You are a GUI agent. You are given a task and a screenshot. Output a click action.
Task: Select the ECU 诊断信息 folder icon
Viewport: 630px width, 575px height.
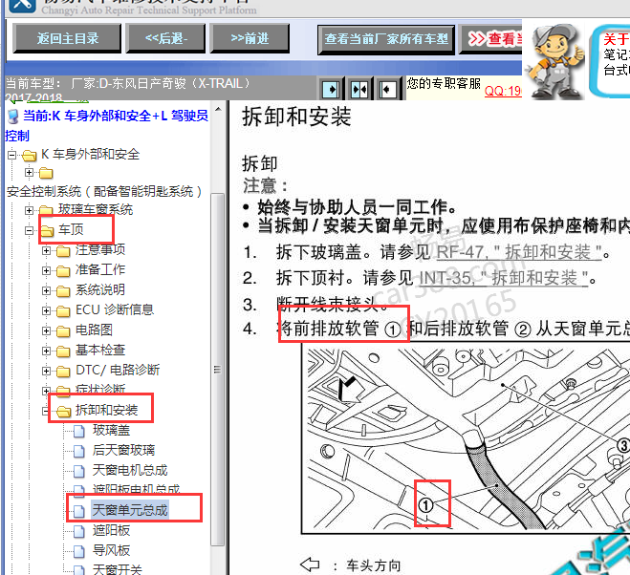63,311
